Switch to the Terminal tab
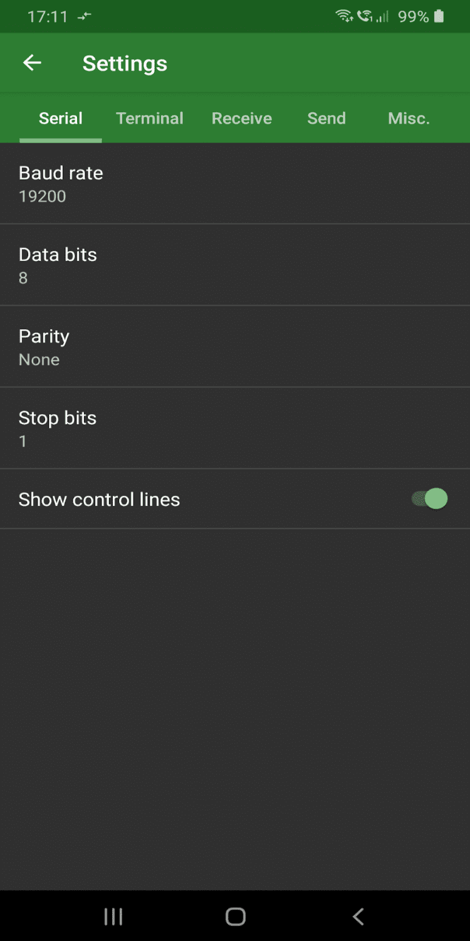470x941 pixels. pyautogui.click(x=150, y=119)
